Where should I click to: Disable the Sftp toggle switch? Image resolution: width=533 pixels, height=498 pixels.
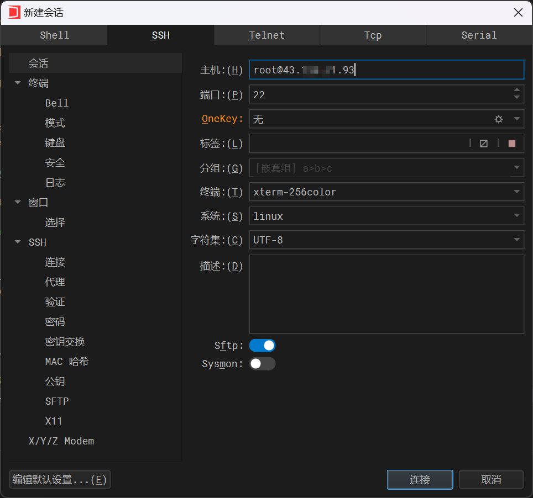point(262,346)
